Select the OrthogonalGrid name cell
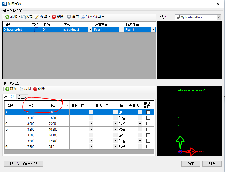 click(16, 30)
